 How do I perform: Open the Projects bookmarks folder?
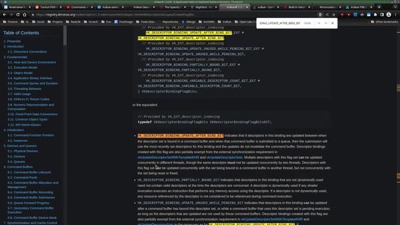pos(55,22)
